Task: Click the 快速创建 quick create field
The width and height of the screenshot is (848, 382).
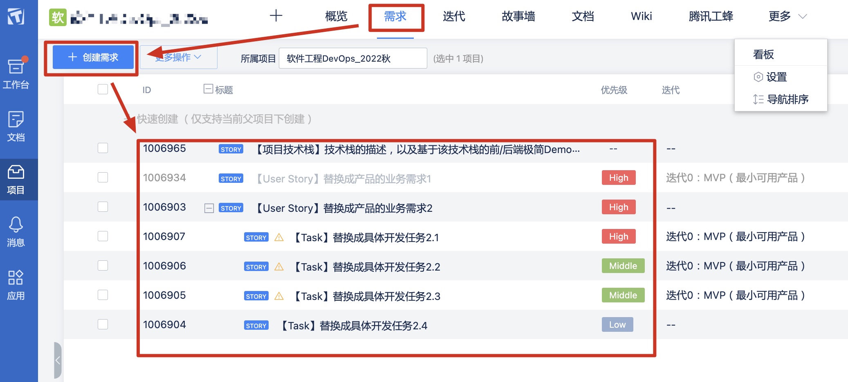Action: click(x=224, y=119)
